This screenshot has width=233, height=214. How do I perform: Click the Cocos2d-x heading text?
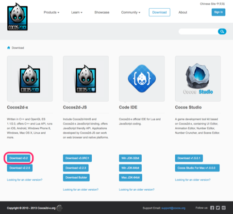(17, 107)
